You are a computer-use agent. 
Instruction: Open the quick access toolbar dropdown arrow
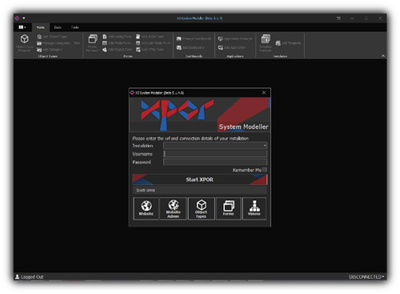[x=24, y=18]
